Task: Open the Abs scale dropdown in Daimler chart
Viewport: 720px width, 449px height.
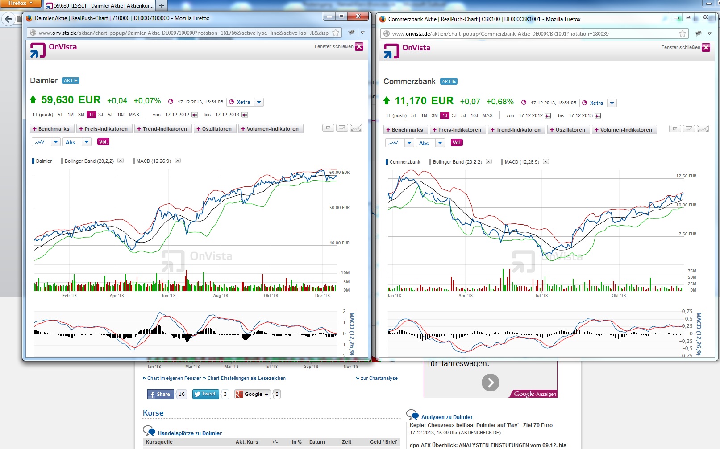Action: pos(87,142)
